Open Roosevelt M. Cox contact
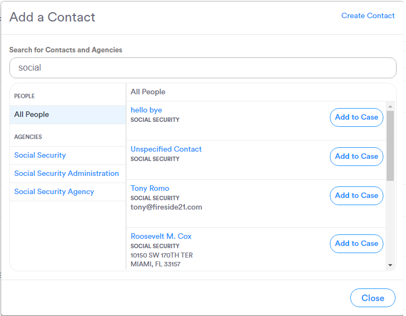Image resolution: width=406 pixels, height=316 pixels. click(x=161, y=237)
